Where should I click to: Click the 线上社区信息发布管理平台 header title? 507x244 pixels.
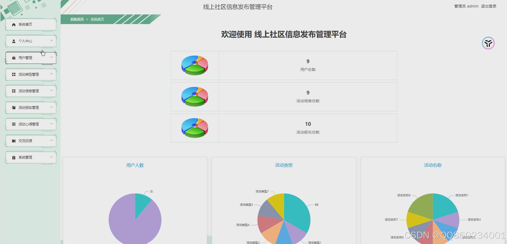(238, 7)
